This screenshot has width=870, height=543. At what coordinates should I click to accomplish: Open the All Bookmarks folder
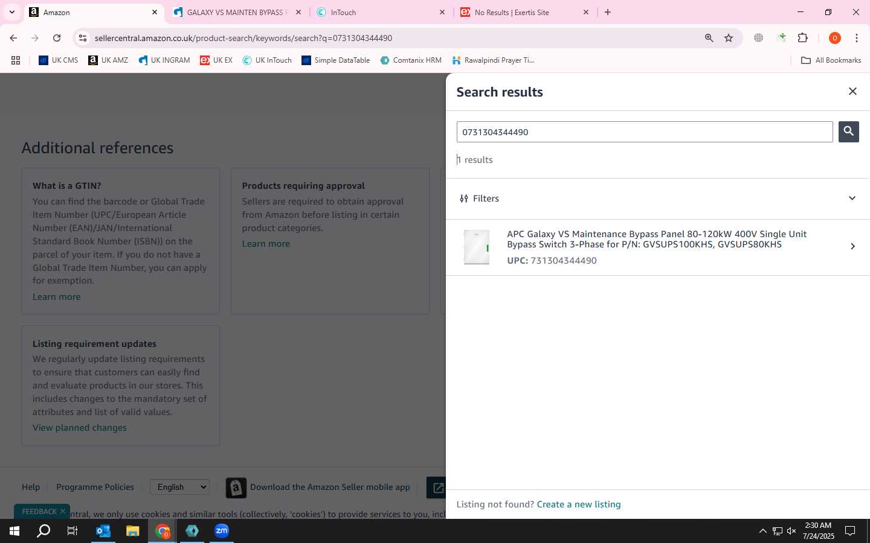pos(831,60)
